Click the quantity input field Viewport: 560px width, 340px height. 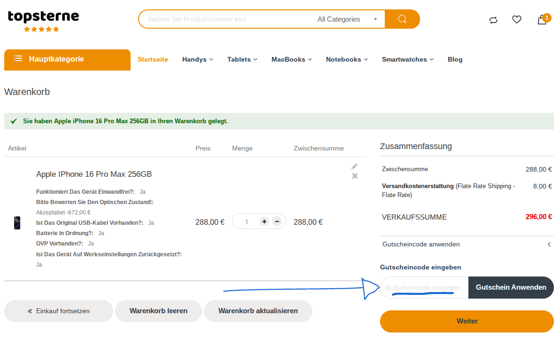coord(247,222)
